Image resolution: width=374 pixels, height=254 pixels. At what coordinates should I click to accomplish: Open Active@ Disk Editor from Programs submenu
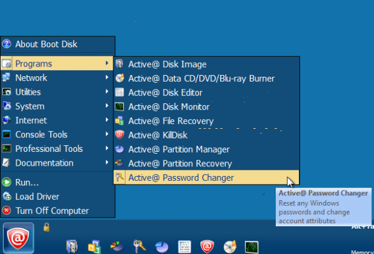pos(206,93)
